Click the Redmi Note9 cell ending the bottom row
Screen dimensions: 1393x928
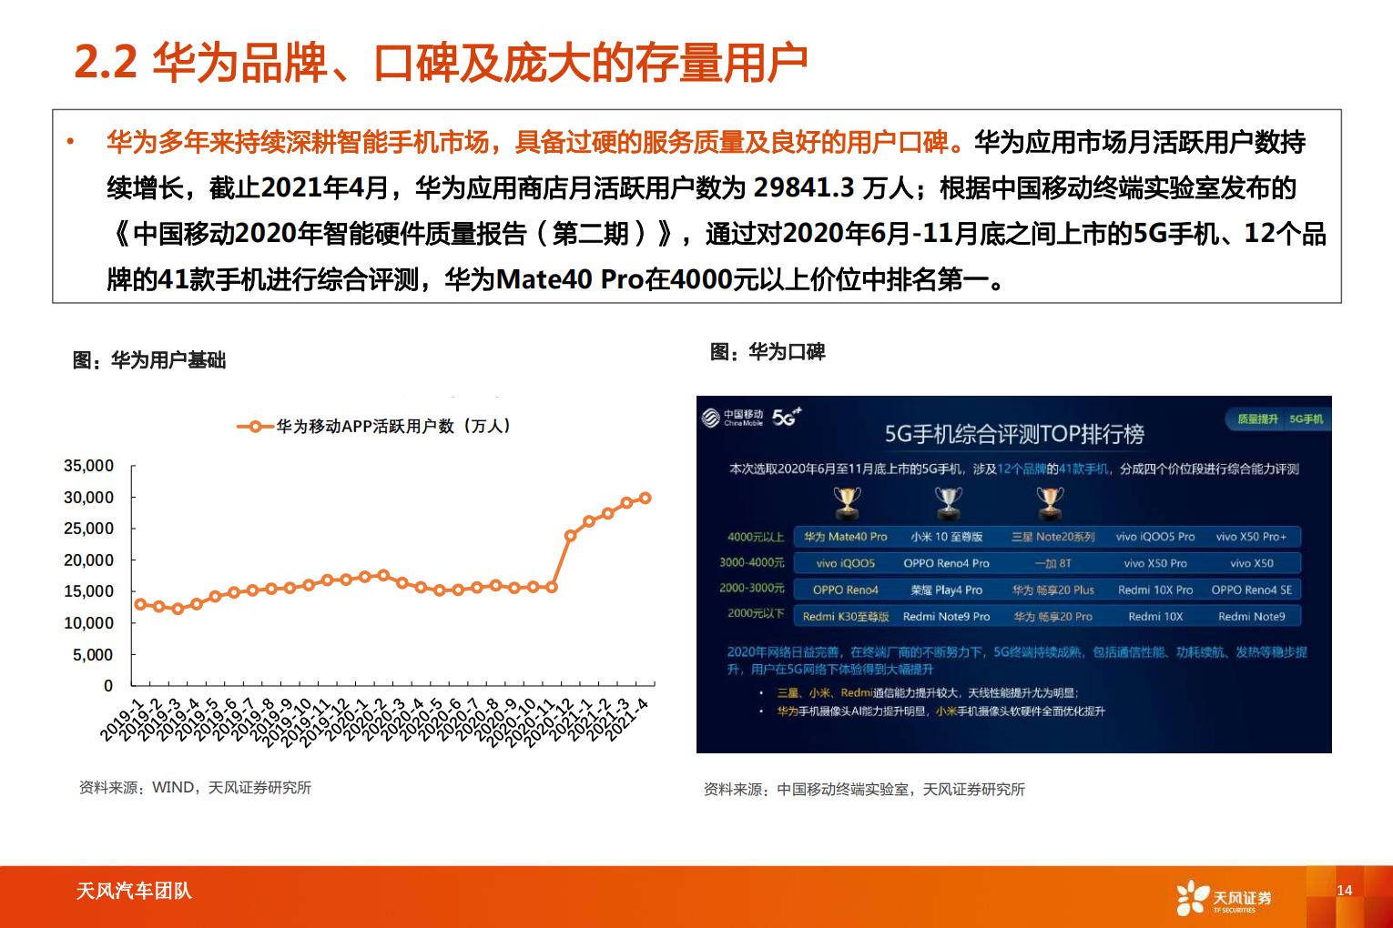(1252, 617)
